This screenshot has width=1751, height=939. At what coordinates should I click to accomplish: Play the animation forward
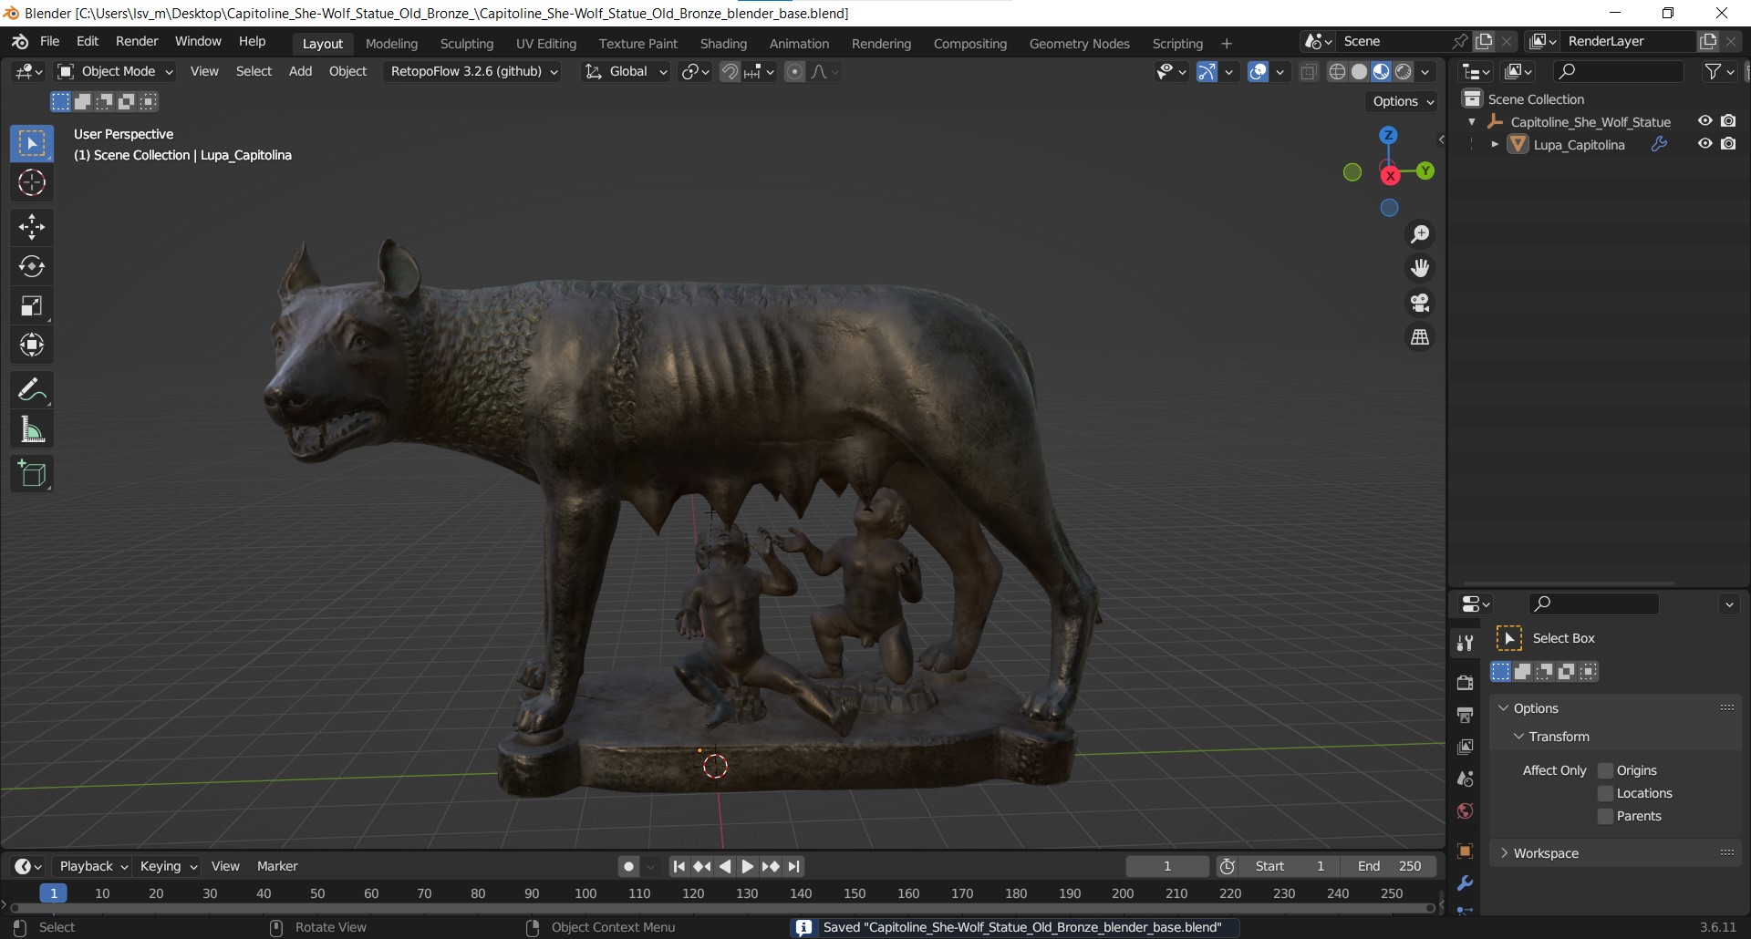[747, 866]
